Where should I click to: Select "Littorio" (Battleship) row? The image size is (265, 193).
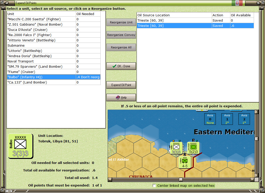pyautogui.click(x=54, y=51)
